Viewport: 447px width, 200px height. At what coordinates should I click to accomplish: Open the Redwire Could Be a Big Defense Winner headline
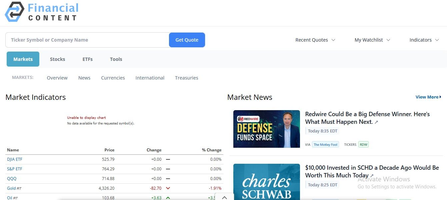367,118
